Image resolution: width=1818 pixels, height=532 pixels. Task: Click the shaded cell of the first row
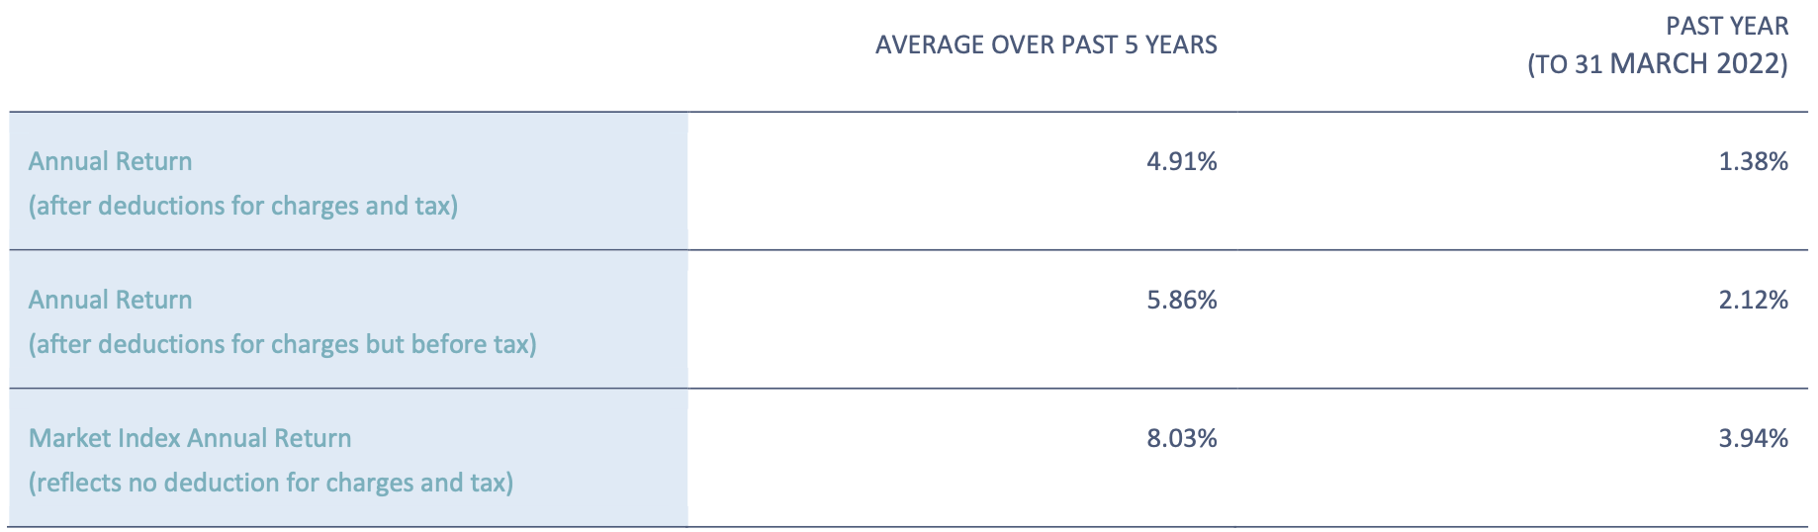pos(348,181)
